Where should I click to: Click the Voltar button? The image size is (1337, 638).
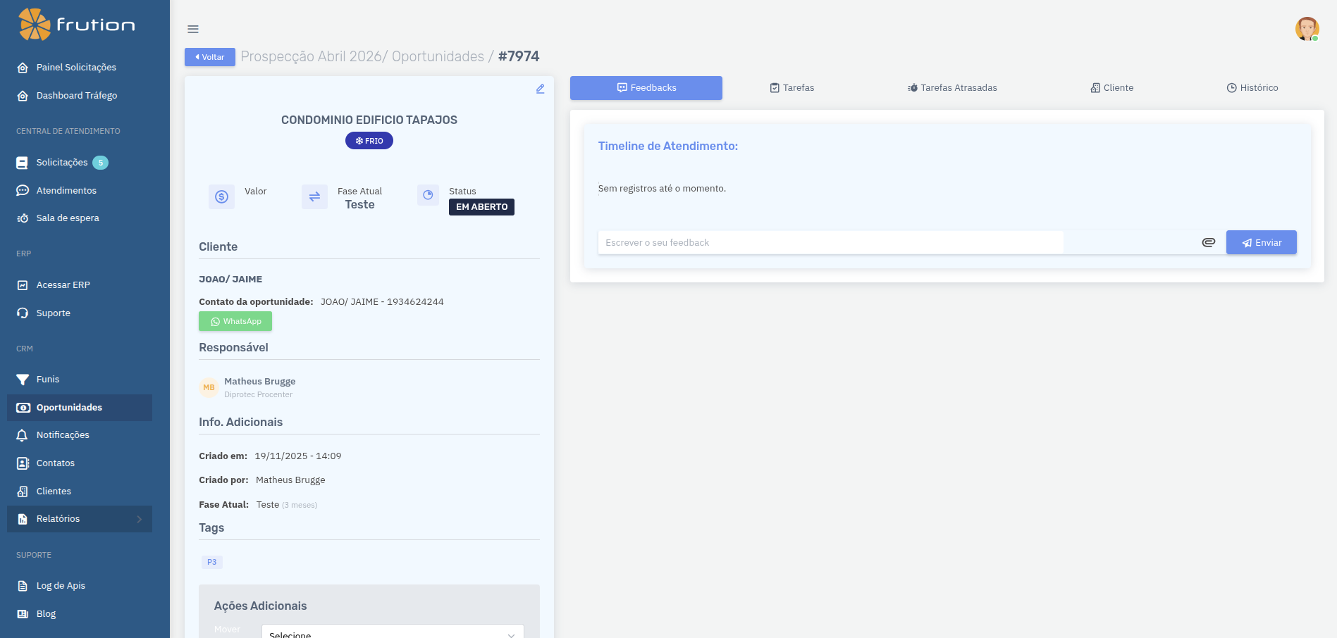coord(209,57)
